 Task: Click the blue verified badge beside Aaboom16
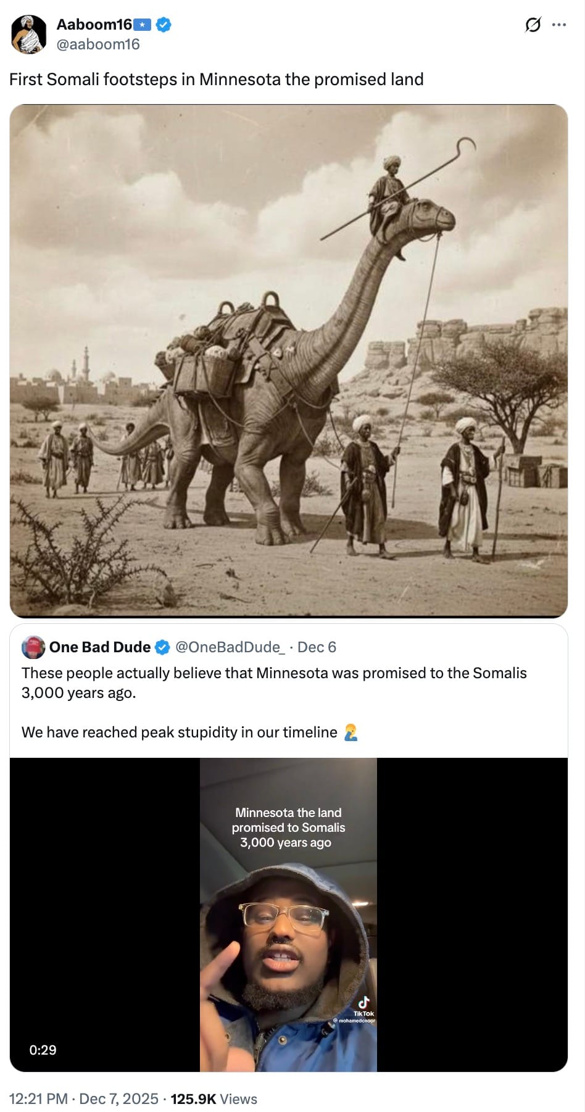pyautogui.click(x=164, y=25)
